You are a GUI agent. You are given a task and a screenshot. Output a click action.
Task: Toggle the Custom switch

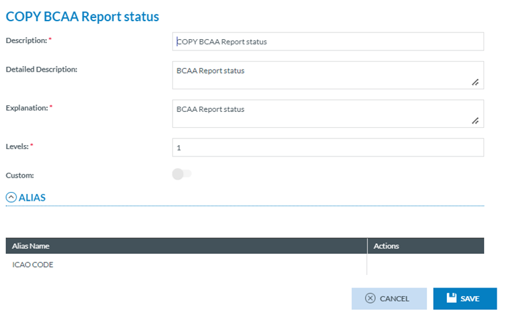181,174
